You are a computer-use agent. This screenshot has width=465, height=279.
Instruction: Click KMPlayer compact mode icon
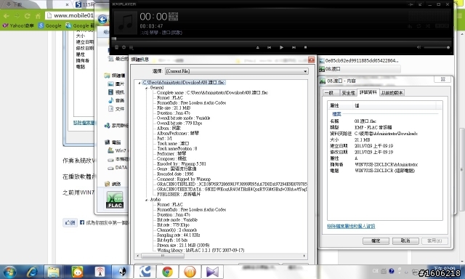420,4
